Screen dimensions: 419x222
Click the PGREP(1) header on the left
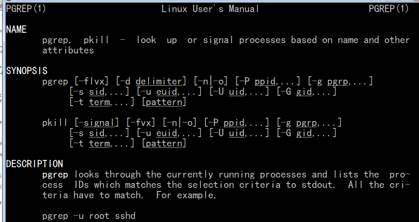tap(26, 9)
